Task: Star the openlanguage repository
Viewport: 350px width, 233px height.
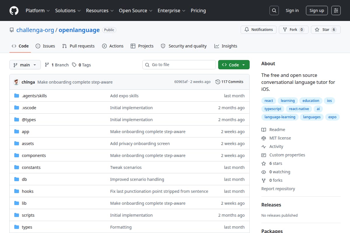Action: [325, 30]
